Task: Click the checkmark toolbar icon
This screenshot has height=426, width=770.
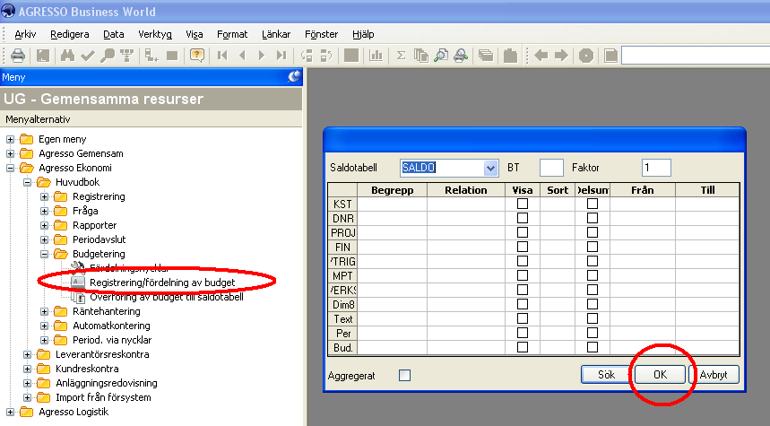Action: [88, 56]
